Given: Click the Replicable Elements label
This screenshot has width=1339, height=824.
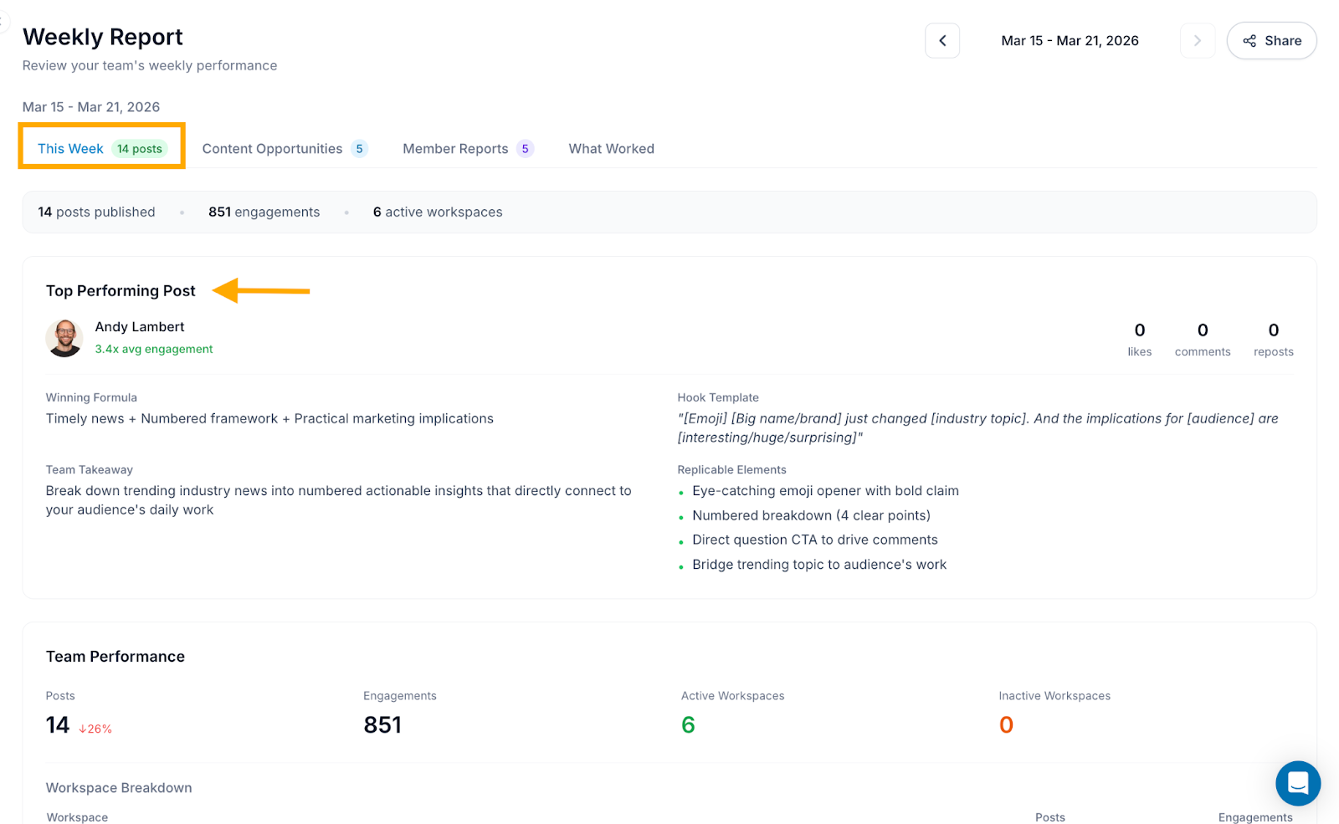Looking at the screenshot, I should 731,469.
